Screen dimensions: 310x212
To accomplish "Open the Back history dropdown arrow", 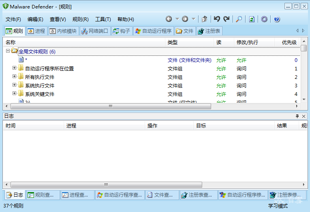I will pos(177,19).
